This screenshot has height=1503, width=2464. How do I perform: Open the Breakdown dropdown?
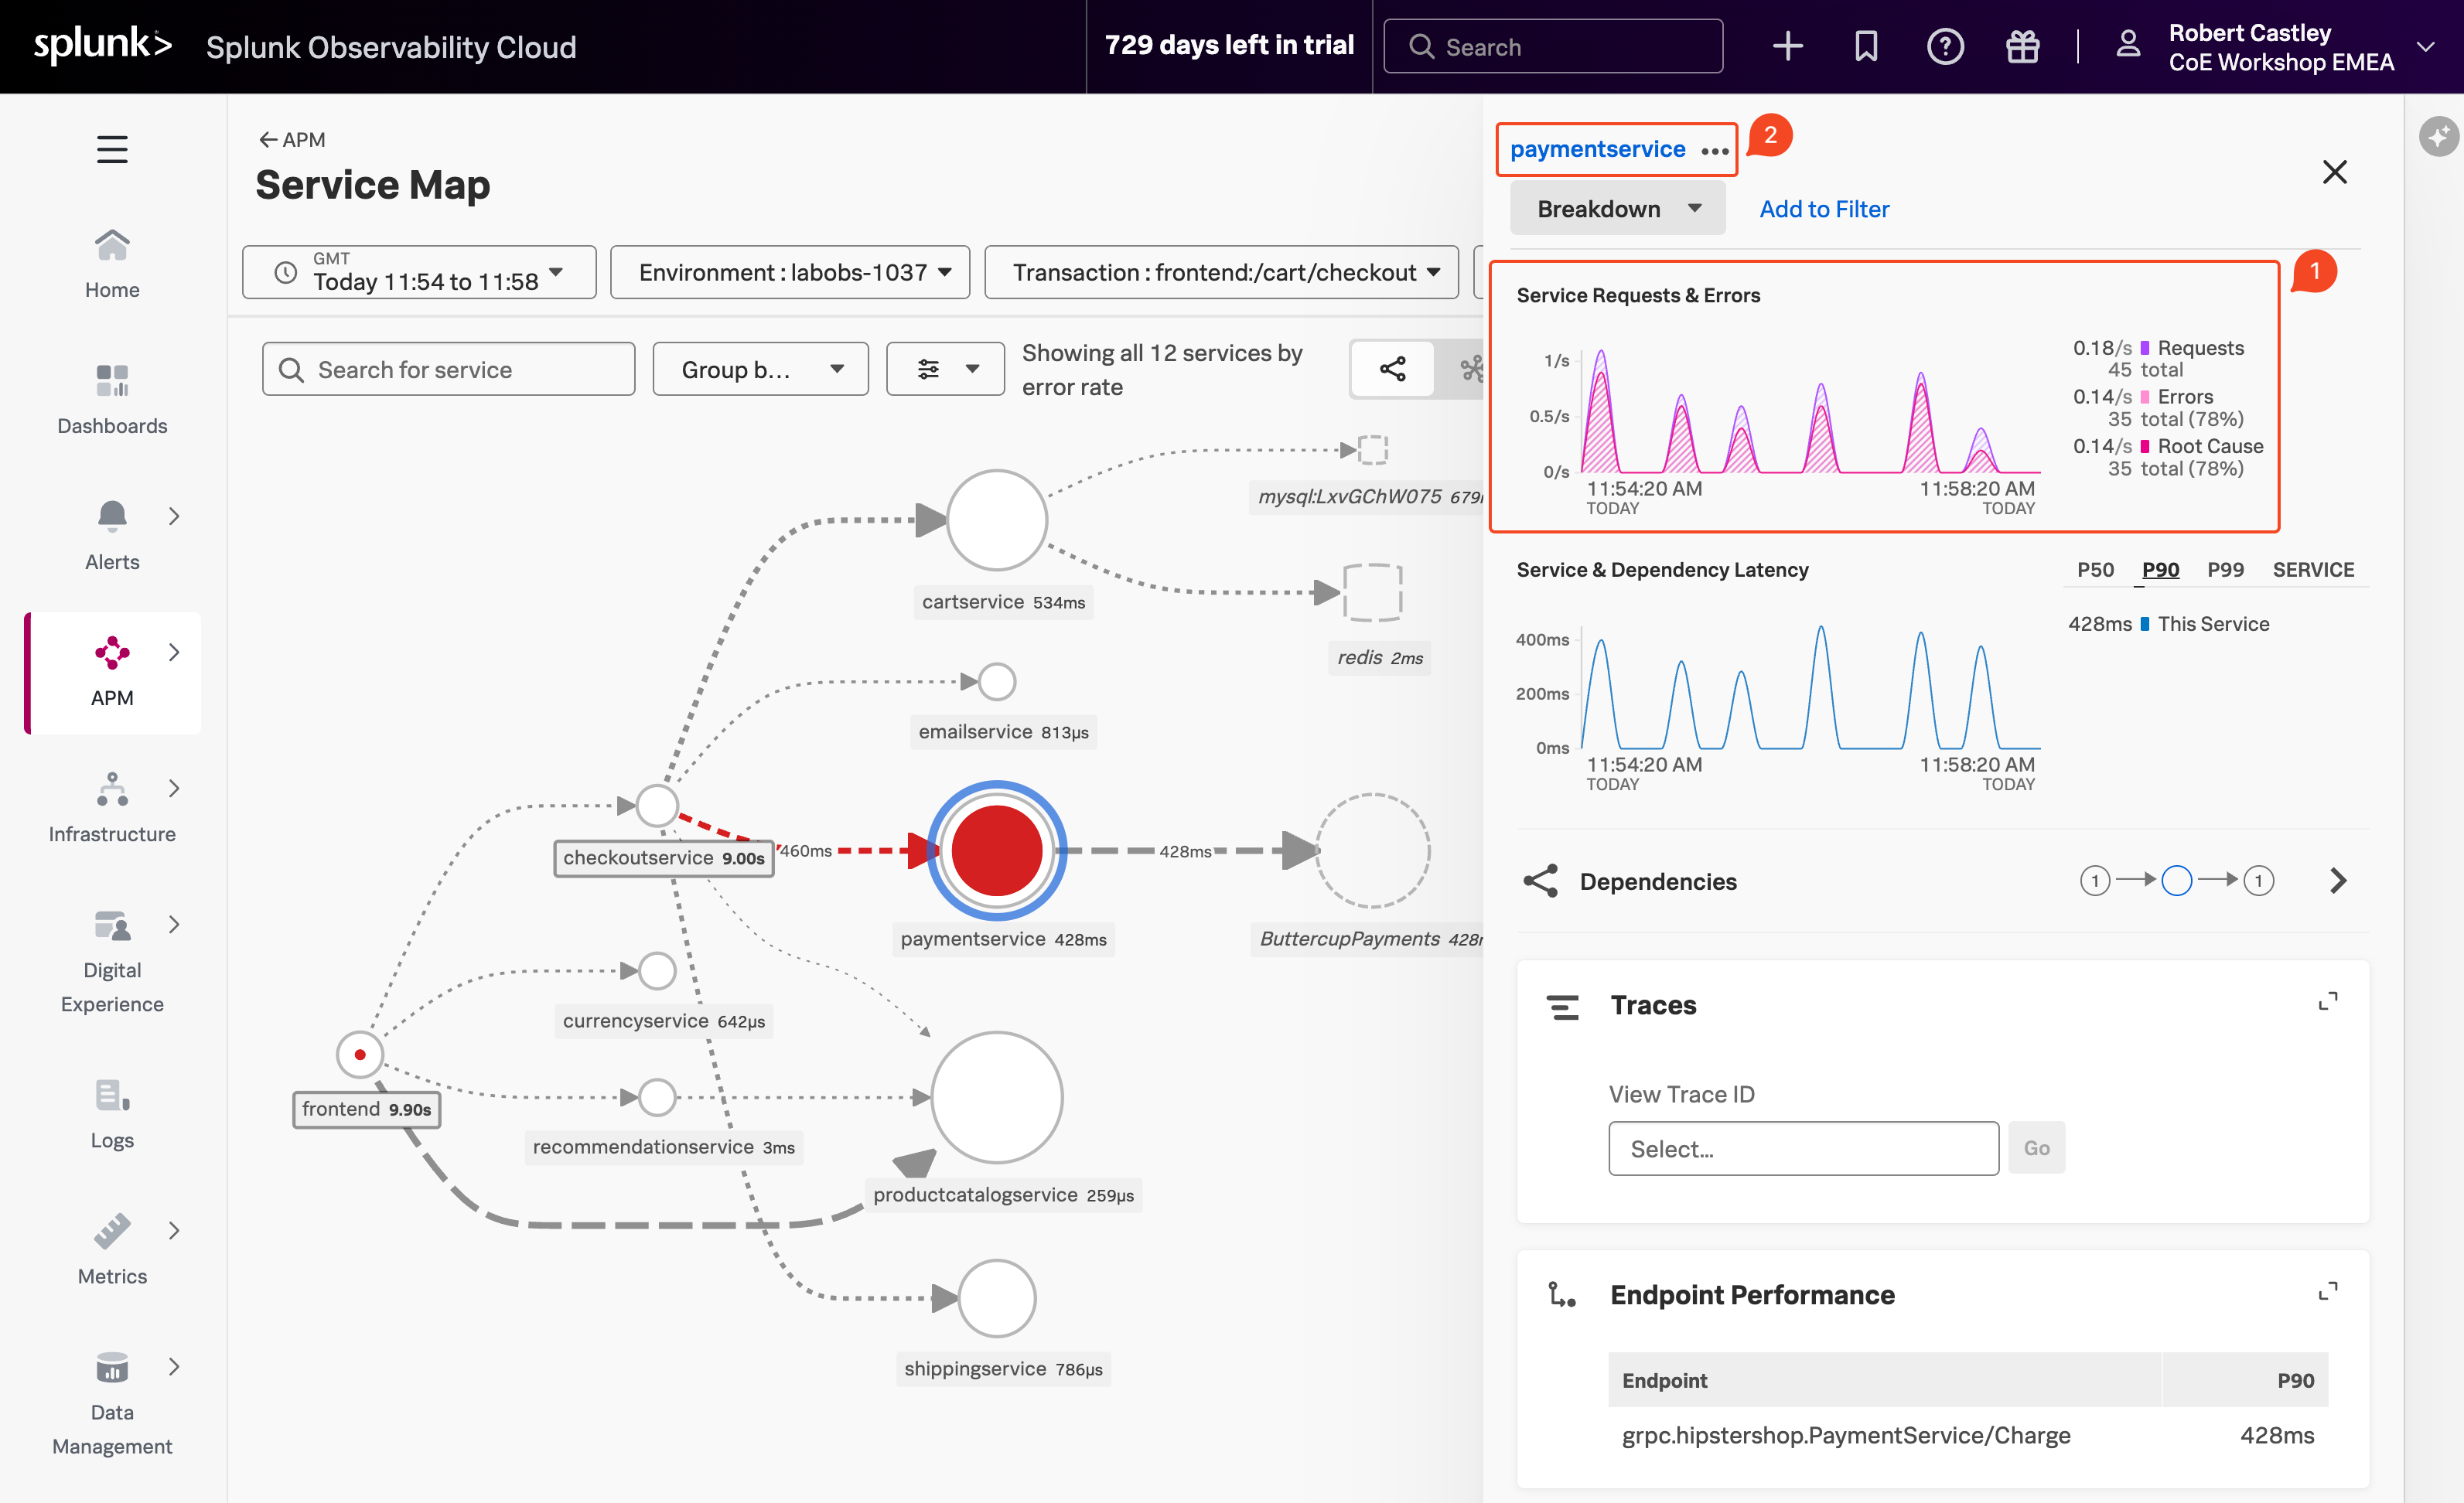1617,209
